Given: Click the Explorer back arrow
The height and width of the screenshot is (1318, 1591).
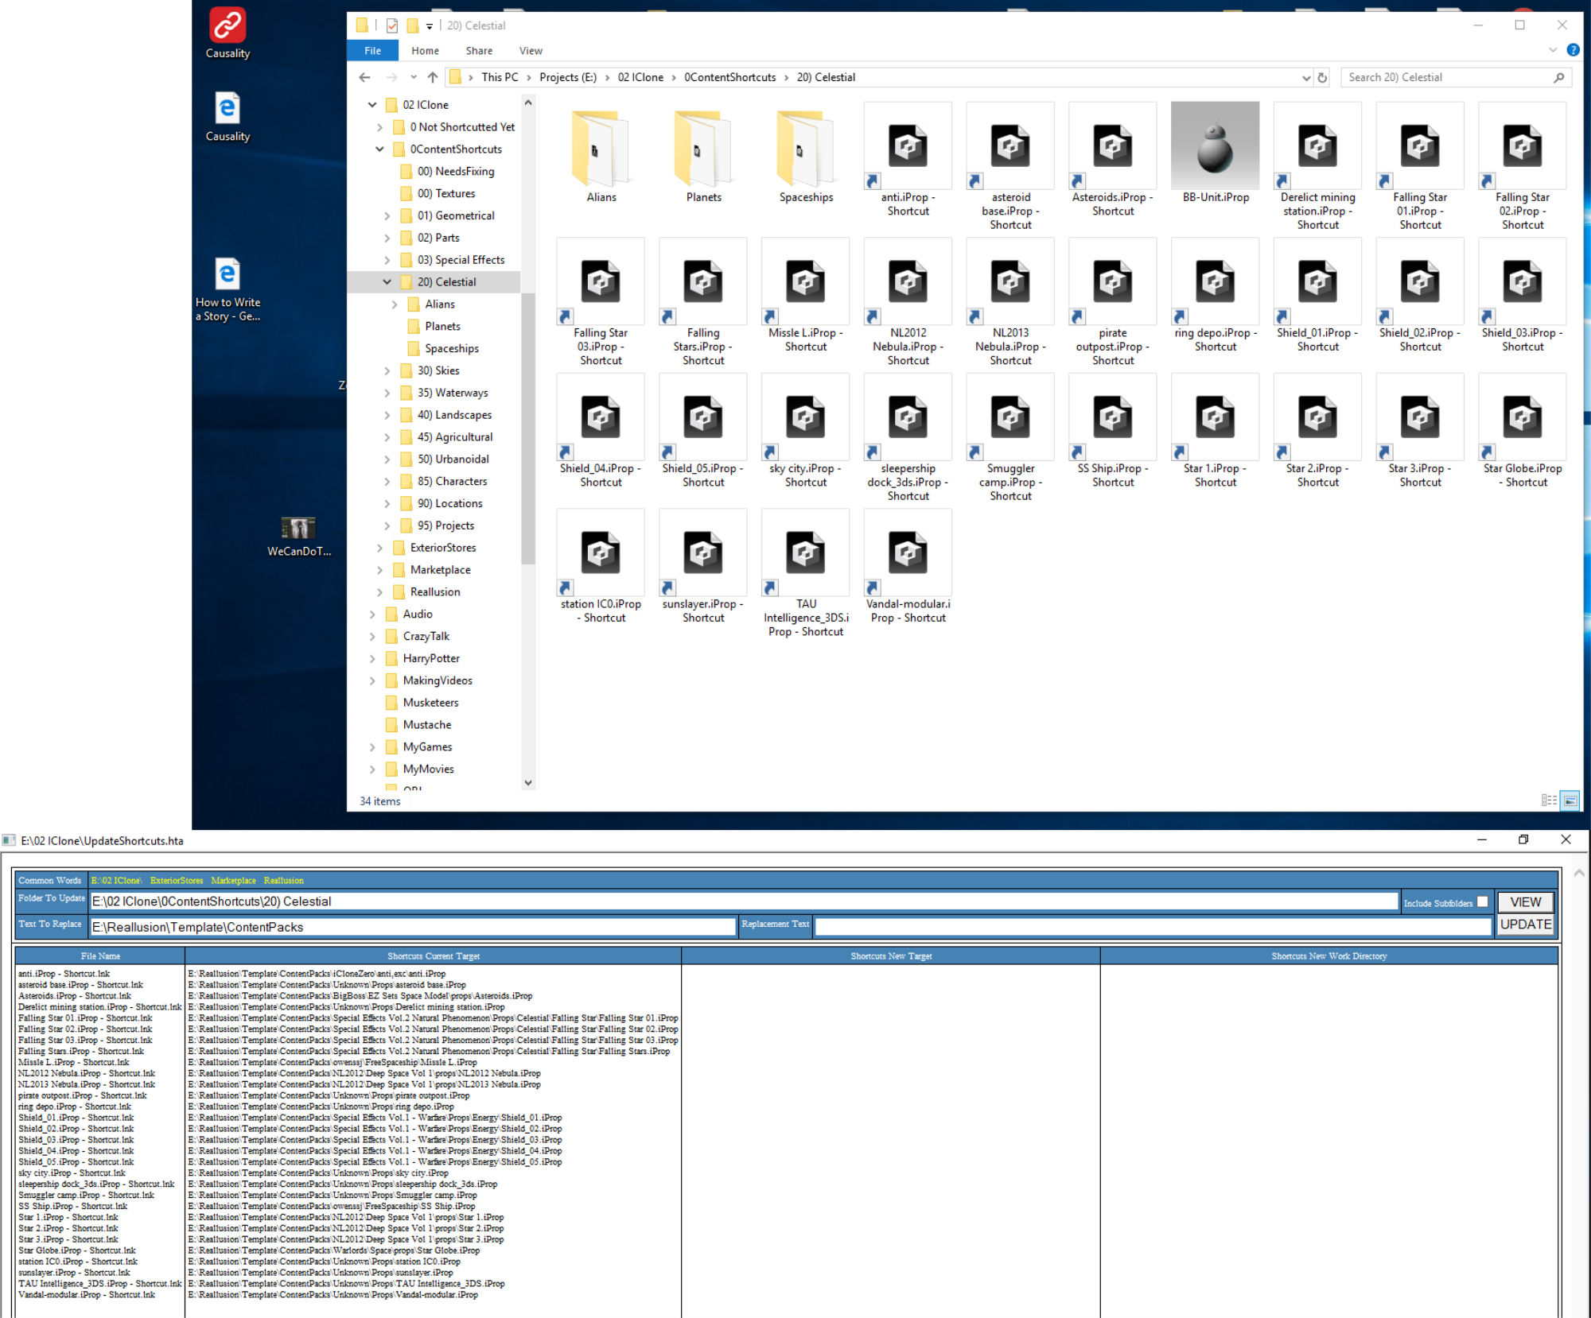Looking at the screenshot, I should 364,77.
